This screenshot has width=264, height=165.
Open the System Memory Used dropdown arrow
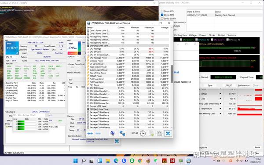(220, 114)
